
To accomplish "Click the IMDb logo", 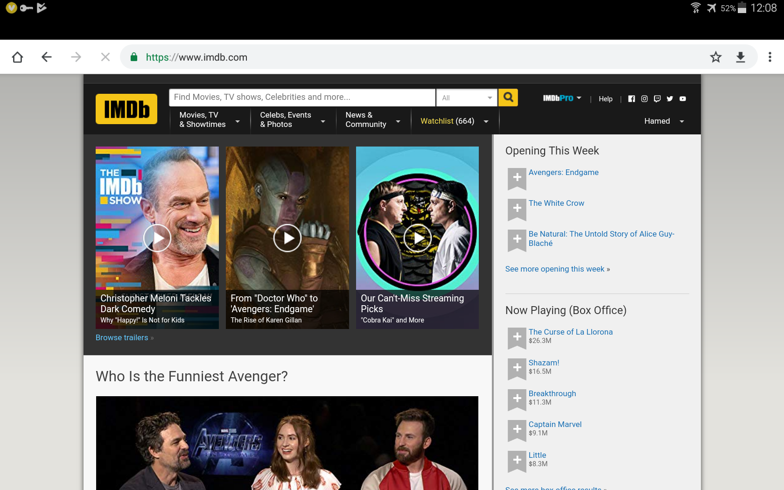I will click(126, 109).
